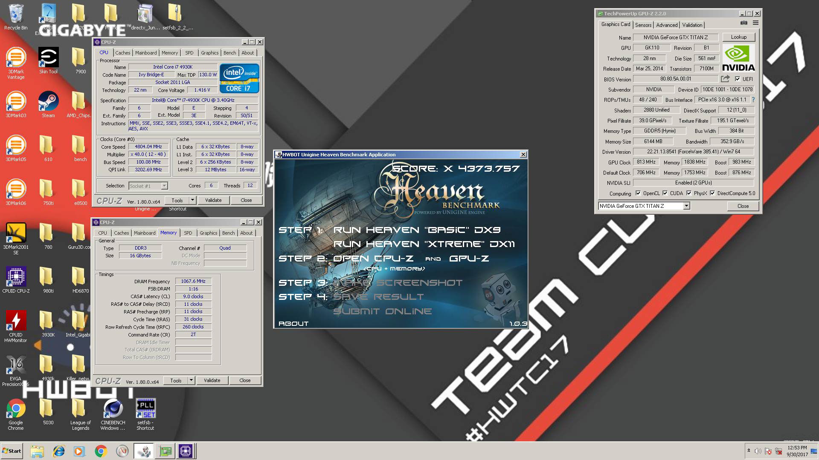The image size is (819, 460).
Task: Open the League of Legends folder
Action: pyautogui.click(x=81, y=414)
